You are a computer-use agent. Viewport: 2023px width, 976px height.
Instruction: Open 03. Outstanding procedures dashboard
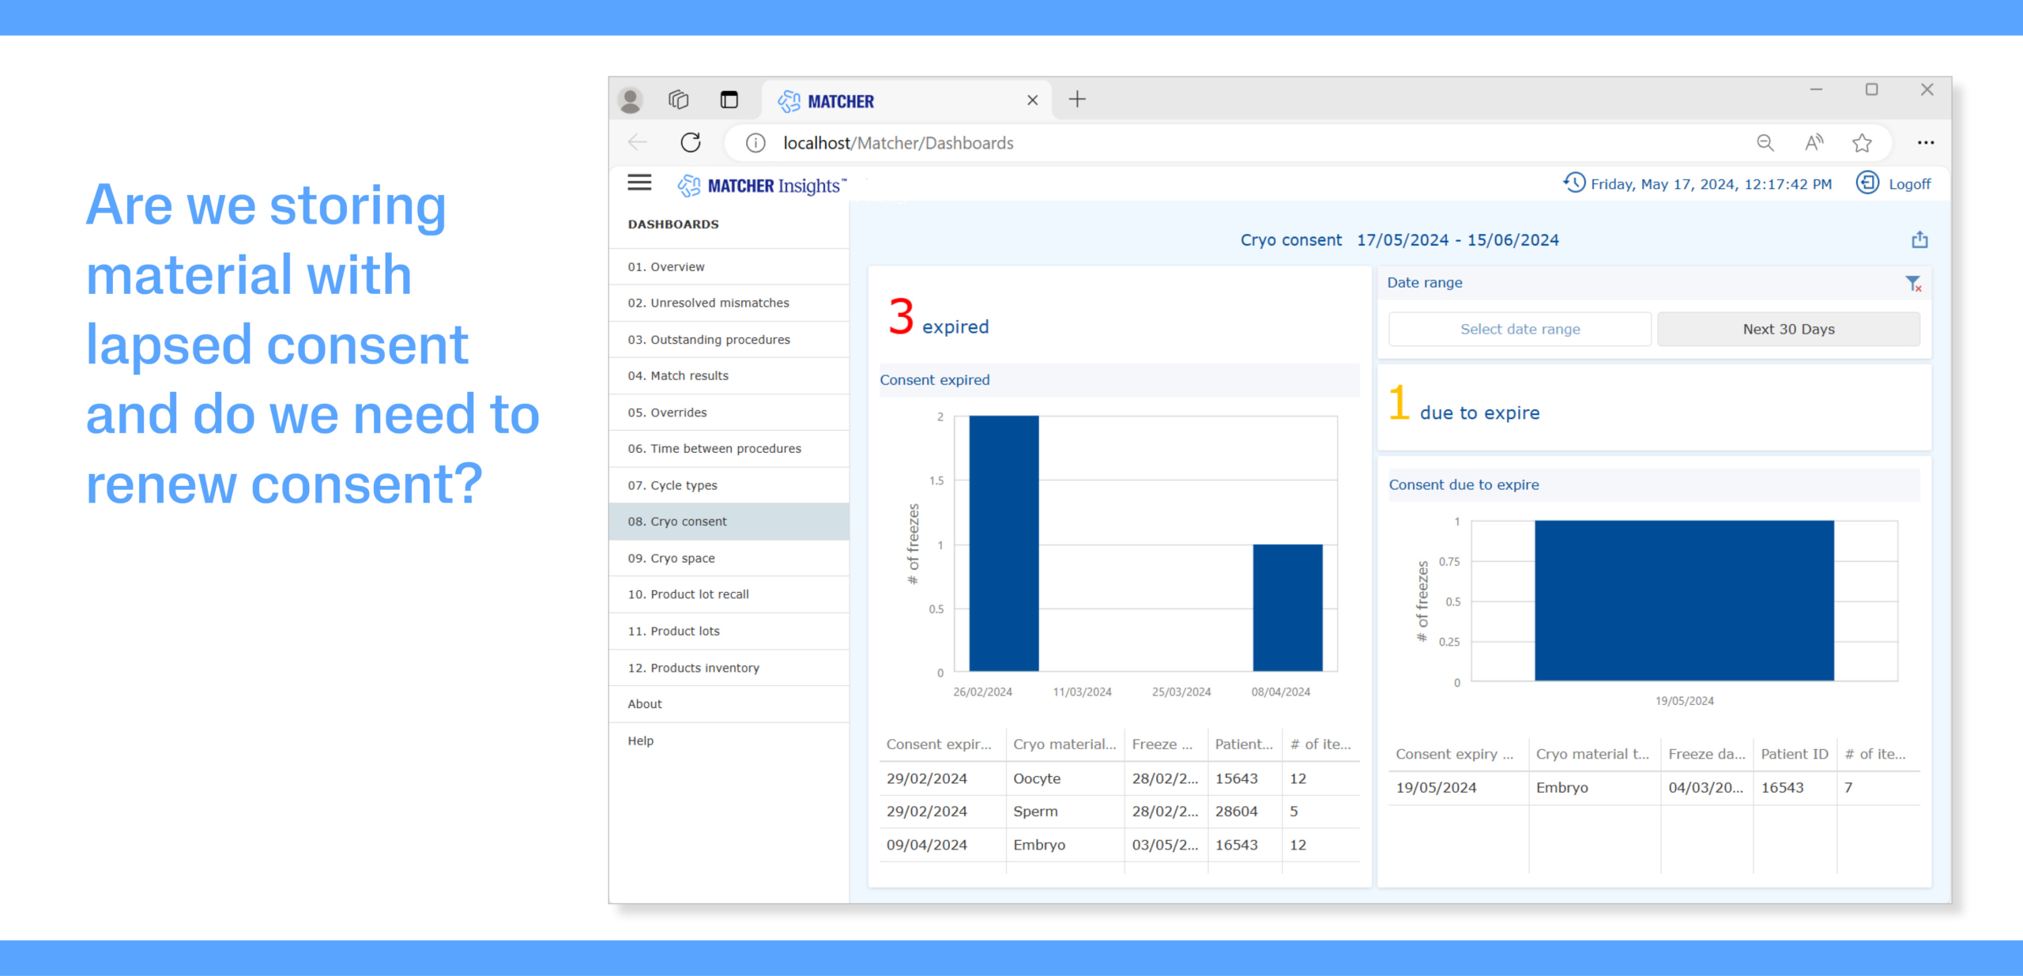(729, 340)
